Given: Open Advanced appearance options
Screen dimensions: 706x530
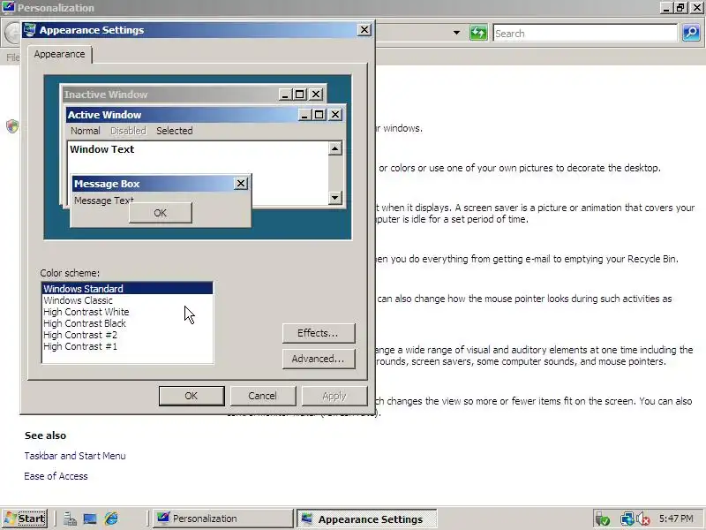Looking at the screenshot, I should (319, 359).
